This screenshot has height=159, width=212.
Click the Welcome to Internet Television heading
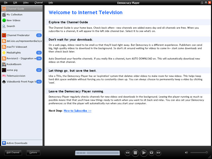pos(85,13)
